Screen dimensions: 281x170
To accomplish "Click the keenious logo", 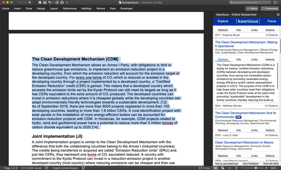I will (248, 21).
